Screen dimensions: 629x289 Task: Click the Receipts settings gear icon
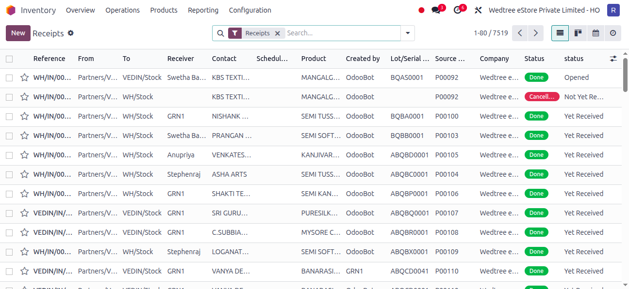71,33
